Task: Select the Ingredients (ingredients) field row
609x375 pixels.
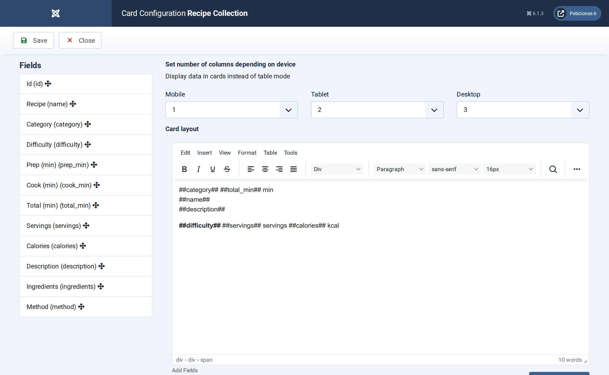Action: pos(86,287)
